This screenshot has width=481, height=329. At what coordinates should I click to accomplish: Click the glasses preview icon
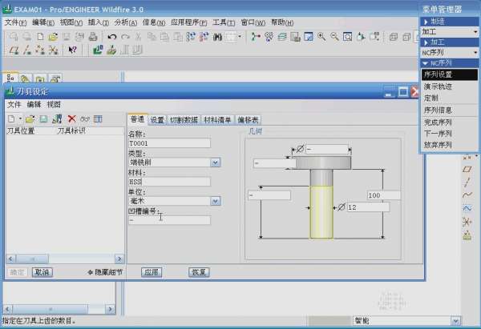click(x=85, y=118)
